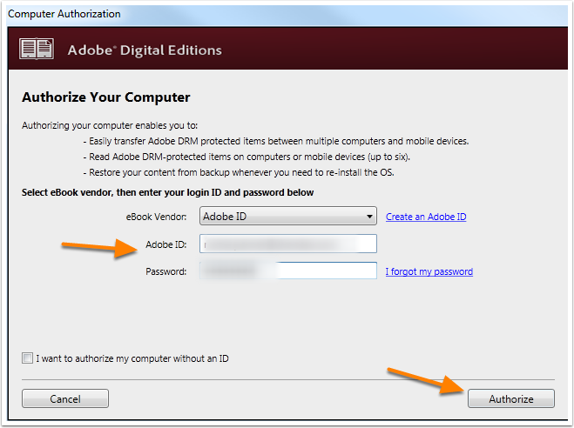Click the 'I want to authorize my computer without an ID' label
This screenshot has height=428, width=574.
[x=132, y=358]
